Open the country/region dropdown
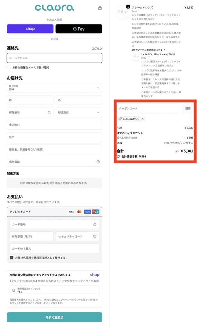This screenshot has height=329, width=199. [x=54, y=88]
